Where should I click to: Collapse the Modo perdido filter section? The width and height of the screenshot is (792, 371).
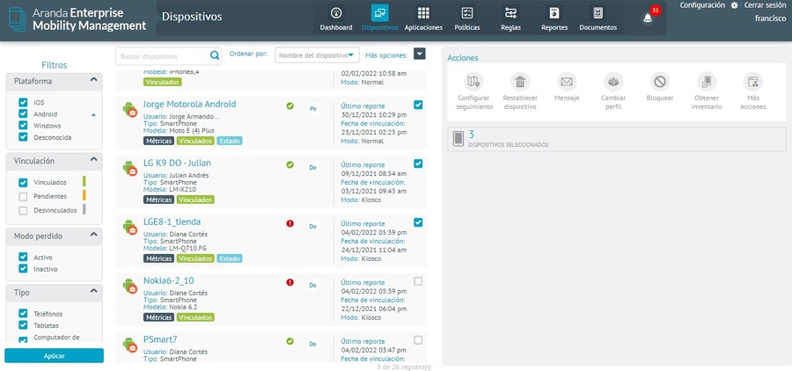(93, 235)
